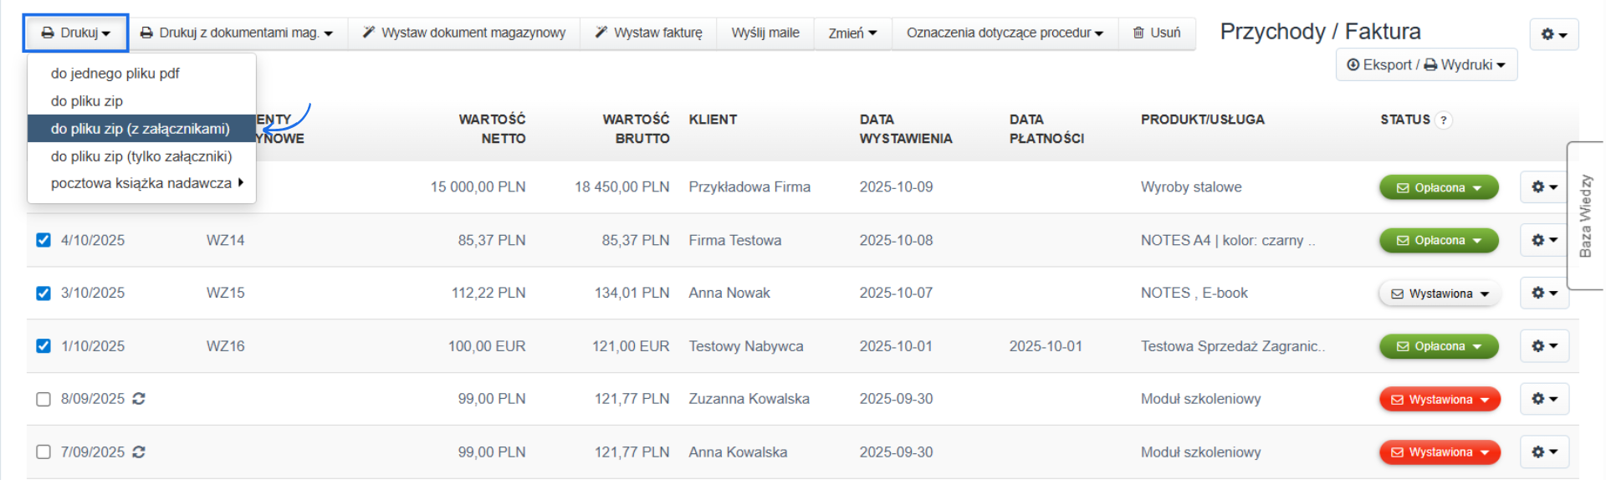This screenshot has height=485, width=1606.
Task: Open the Baza Wiedzy side tab
Action: pyautogui.click(x=1586, y=216)
